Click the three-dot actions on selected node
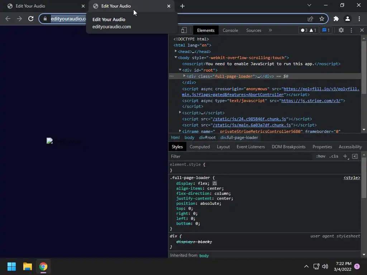 172,76
